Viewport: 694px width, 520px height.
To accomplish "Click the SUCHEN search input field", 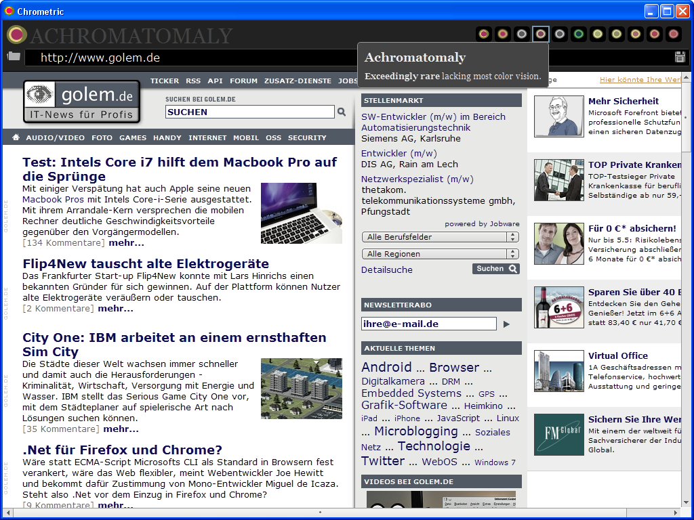I will 250,112.
